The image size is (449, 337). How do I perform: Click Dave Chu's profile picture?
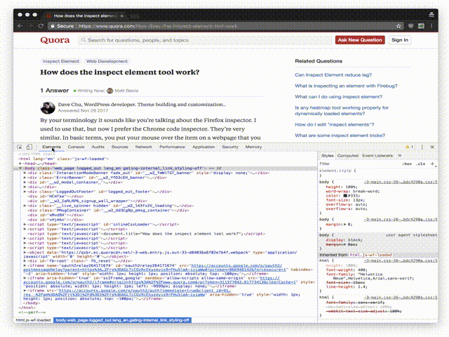pyautogui.click(x=48, y=107)
